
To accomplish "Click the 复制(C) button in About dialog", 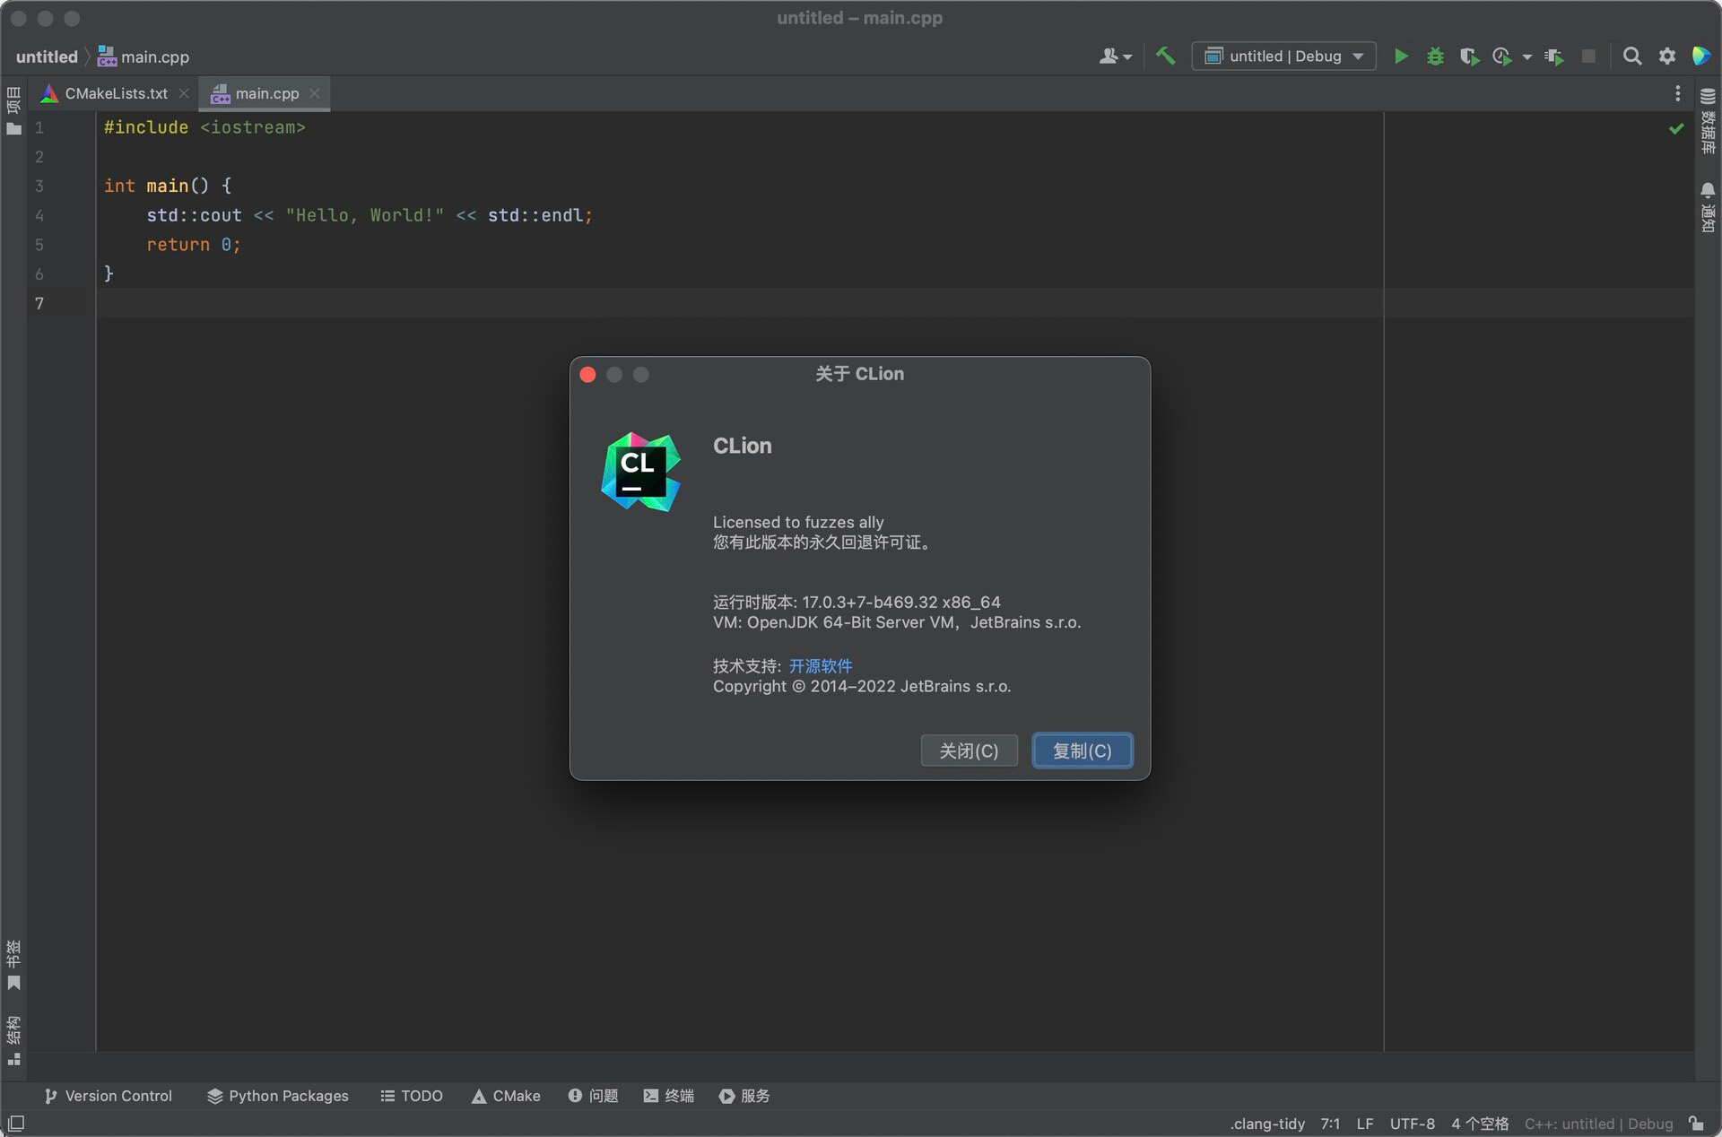I will (1082, 751).
